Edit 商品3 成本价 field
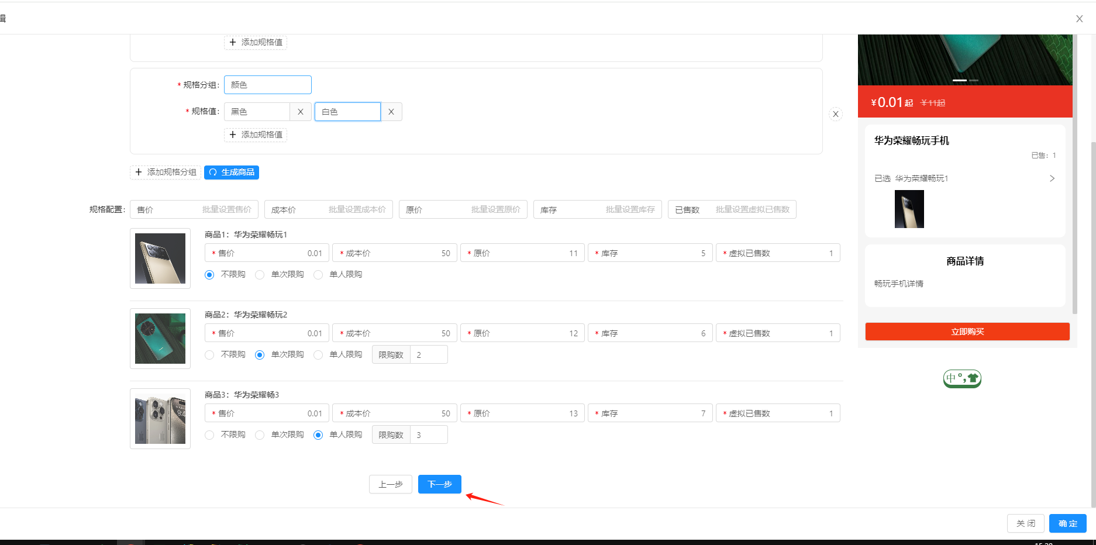This screenshot has width=1096, height=545. tap(395, 413)
